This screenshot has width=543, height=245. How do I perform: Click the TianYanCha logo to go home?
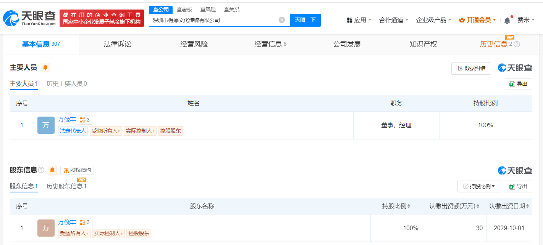click(29, 18)
